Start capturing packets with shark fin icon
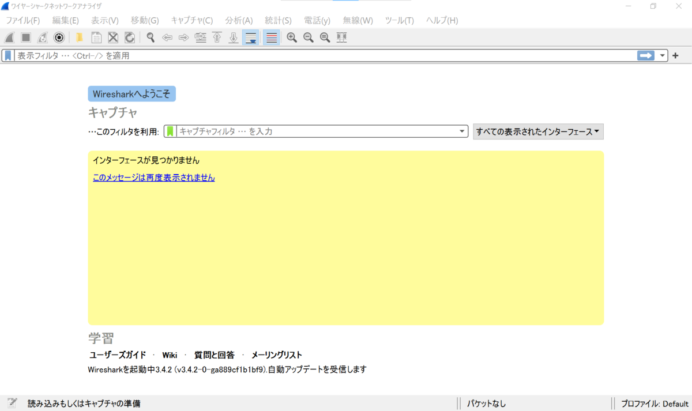 click(x=9, y=37)
